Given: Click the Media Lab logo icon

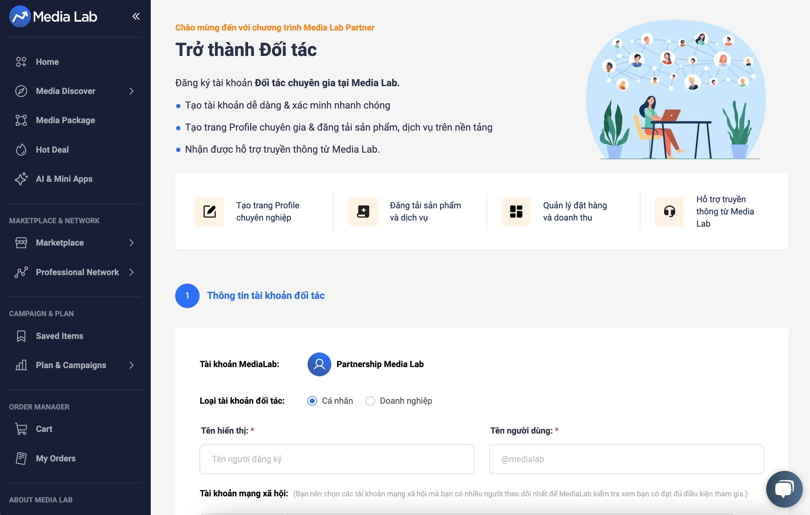Looking at the screenshot, I should pyautogui.click(x=20, y=16).
